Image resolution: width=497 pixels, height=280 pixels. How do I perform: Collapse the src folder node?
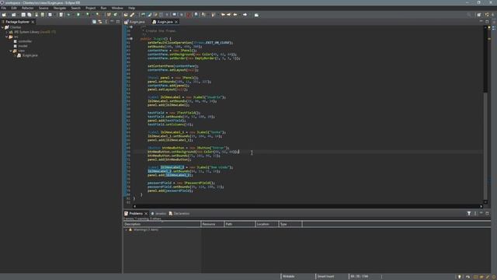coord(7,37)
